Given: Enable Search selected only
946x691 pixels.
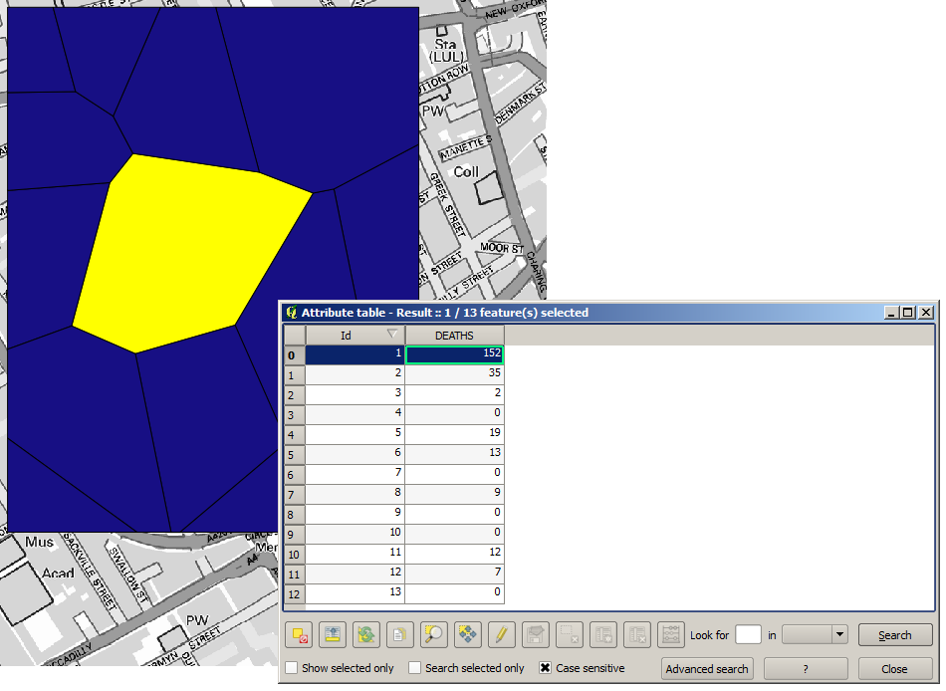Looking at the screenshot, I should 414,668.
